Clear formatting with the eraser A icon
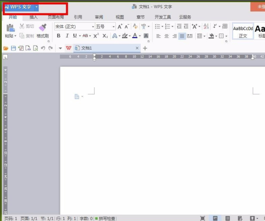The image size is (265, 221). pos(135,26)
